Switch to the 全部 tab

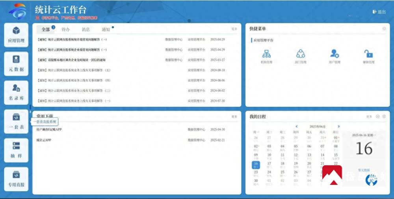[46, 29]
